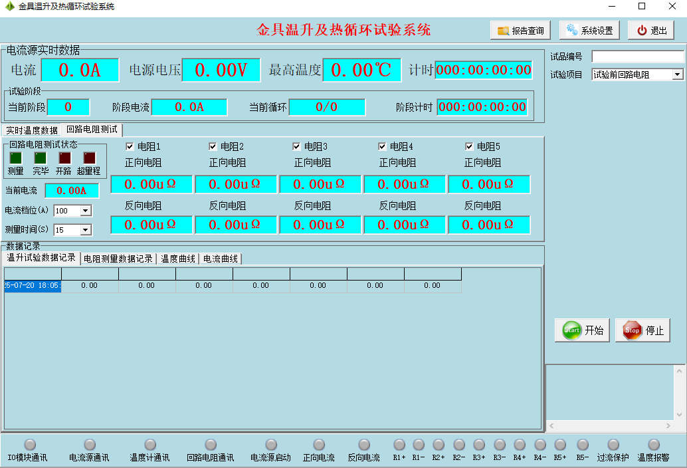687x468 pixels.
Task: Click the IO模块通讯 status lamp
Action: click(x=30, y=445)
